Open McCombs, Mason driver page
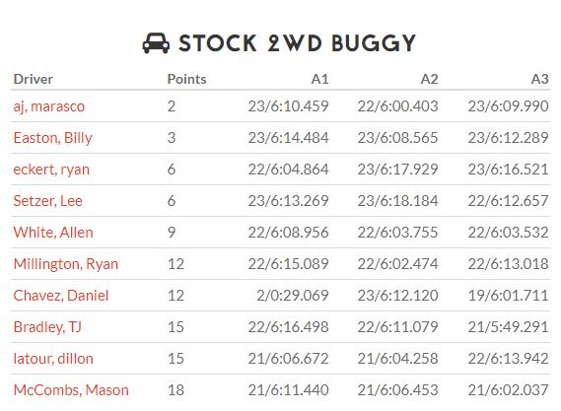Viewport: 561px width, 411px height. tap(71, 390)
